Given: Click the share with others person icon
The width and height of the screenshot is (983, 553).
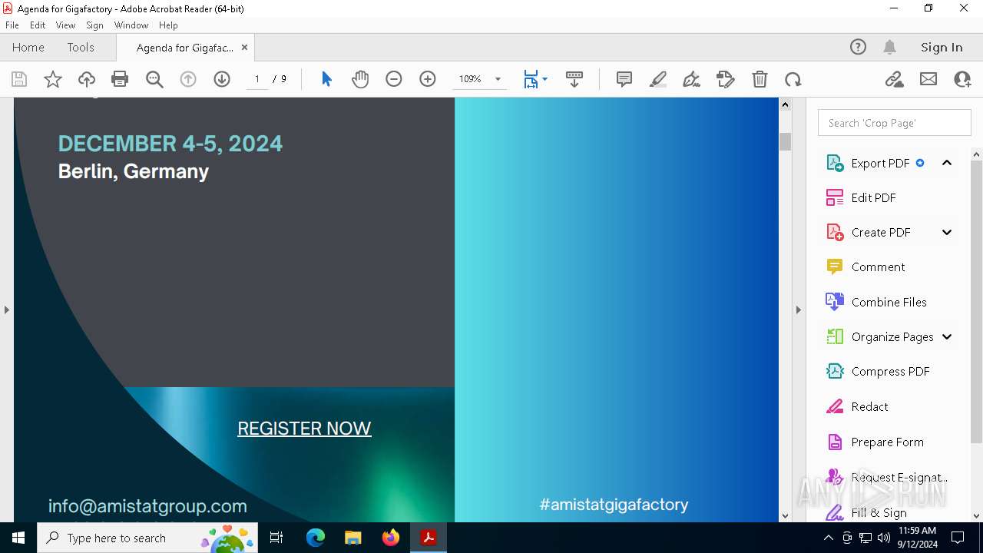Looking at the screenshot, I should click(x=962, y=79).
